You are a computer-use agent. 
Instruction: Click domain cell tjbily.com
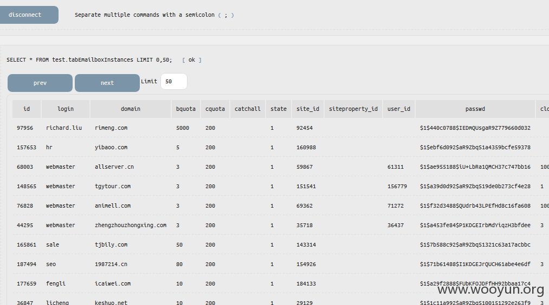(111, 245)
